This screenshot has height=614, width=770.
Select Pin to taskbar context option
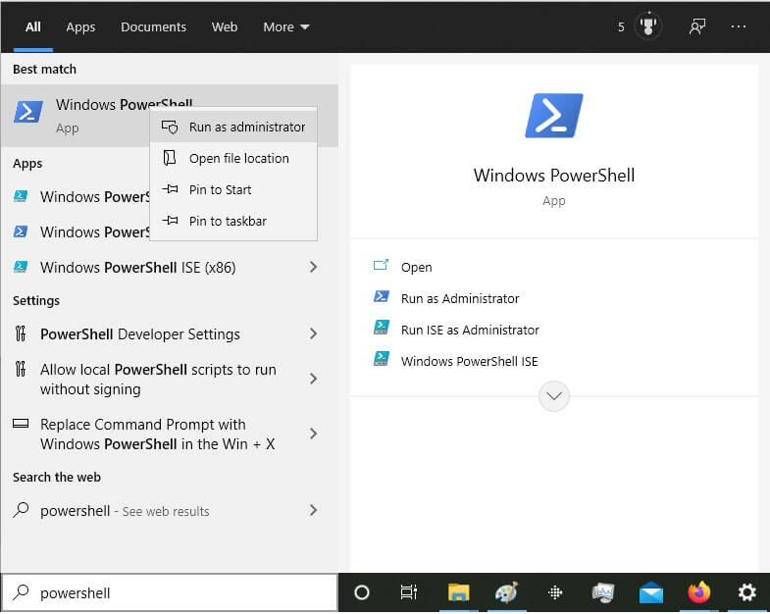coord(228,221)
